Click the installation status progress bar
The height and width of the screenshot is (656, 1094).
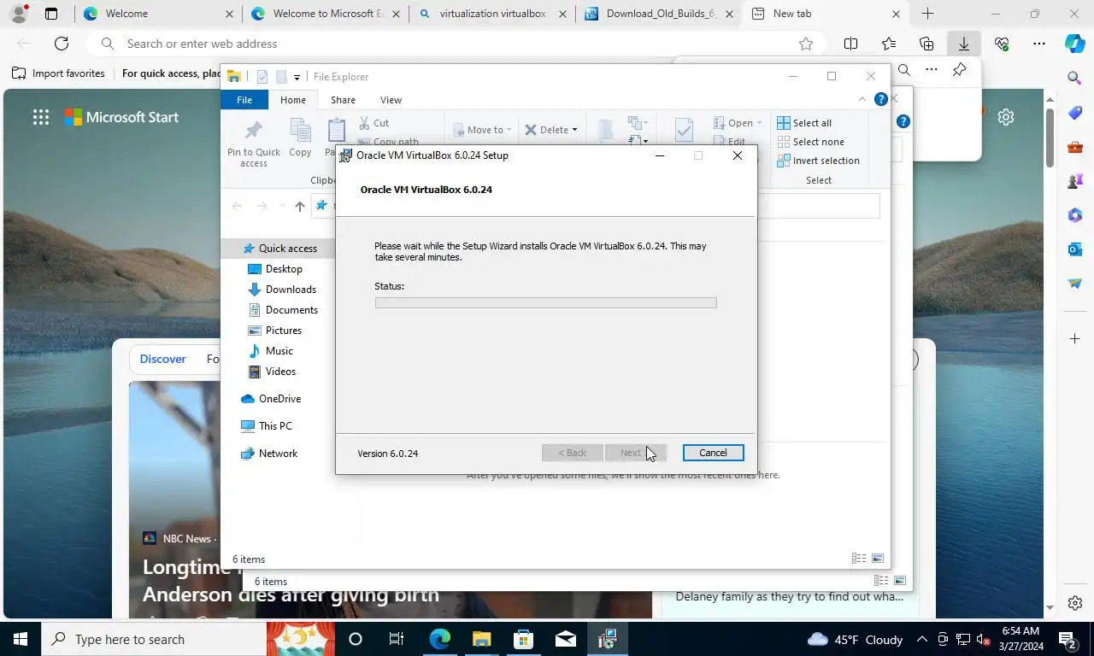tap(545, 302)
